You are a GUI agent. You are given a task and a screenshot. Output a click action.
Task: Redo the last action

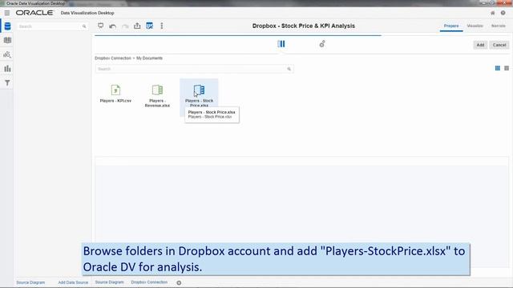[125, 26]
